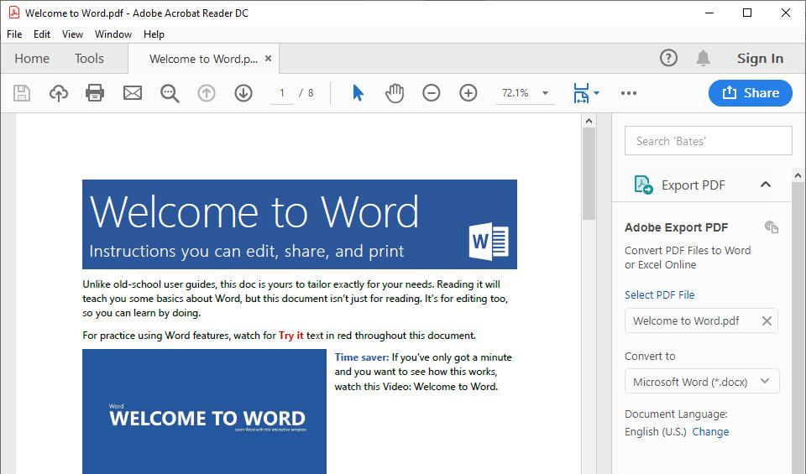
Task: Open page display options dropdown arrow
Action: point(596,93)
